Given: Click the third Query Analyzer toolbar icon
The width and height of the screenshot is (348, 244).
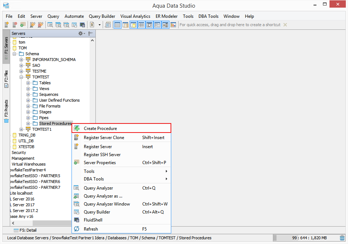Looking at the screenshot, I should pos(66,25).
